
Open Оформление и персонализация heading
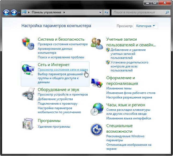click(x=122, y=81)
